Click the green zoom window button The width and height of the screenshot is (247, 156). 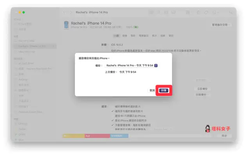tap(23, 12)
